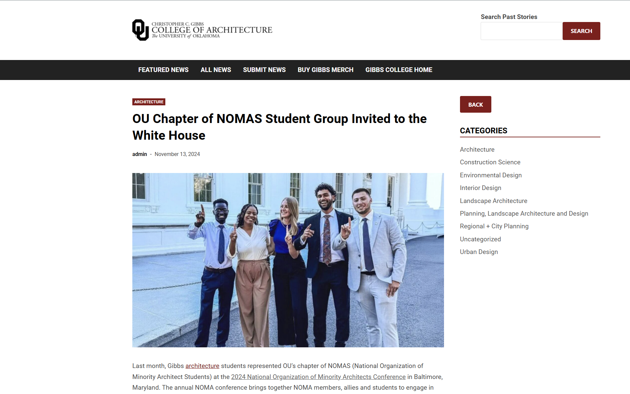The height and width of the screenshot is (394, 630).
Task: Browse Landscape Architecture category
Action: pos(493,201)
